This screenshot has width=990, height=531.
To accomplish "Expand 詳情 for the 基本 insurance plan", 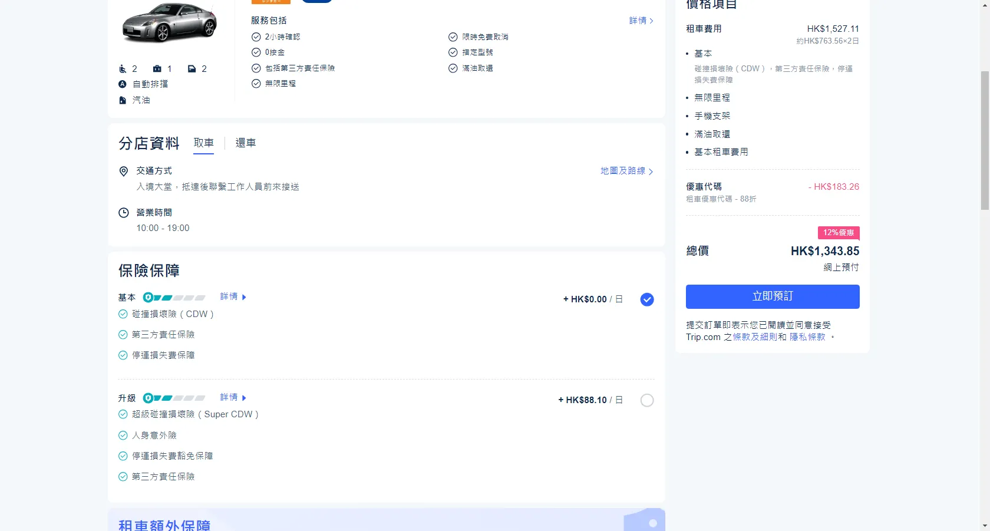I will (233, 296).
